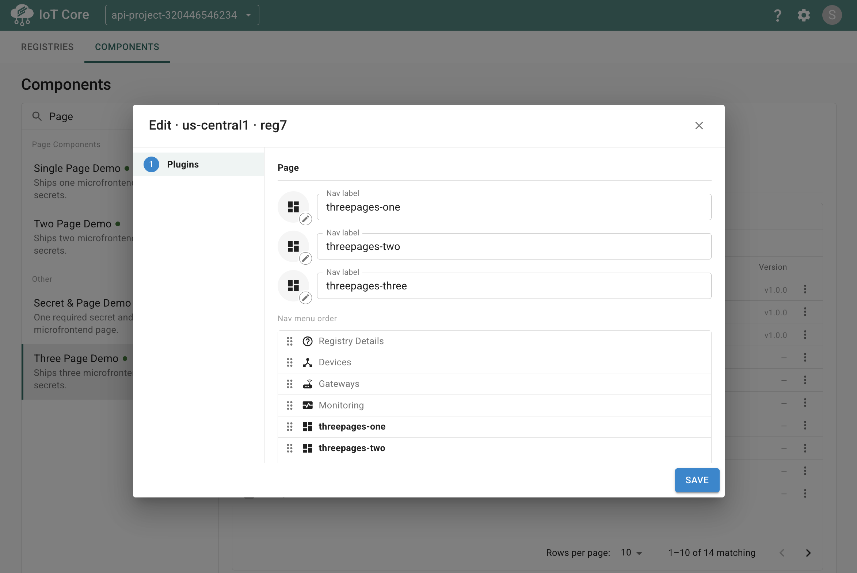This screenshot has height=573, width=857.
Task: Click the Registry Details question-circle icon
Action: tap(308, 341)
